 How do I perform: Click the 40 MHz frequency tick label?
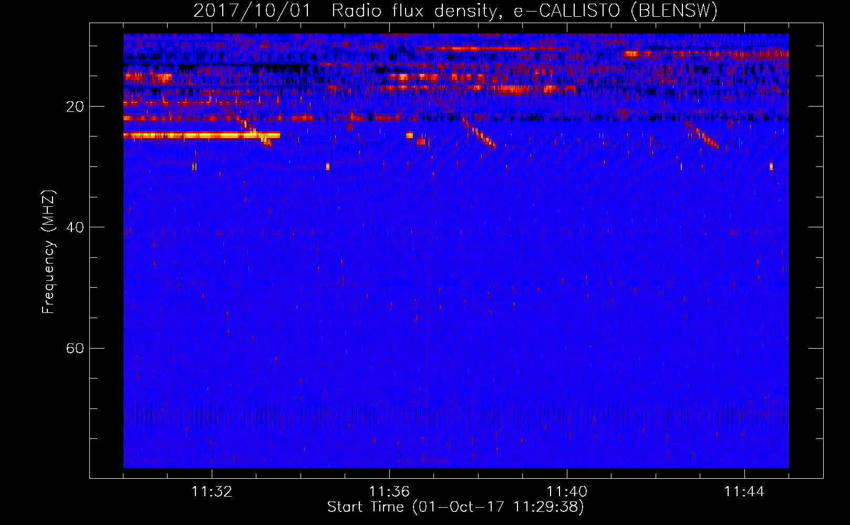75,227
